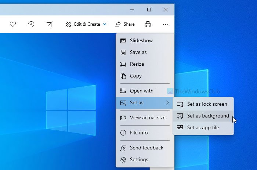Open File info from the menu

(x=139, y=133)
